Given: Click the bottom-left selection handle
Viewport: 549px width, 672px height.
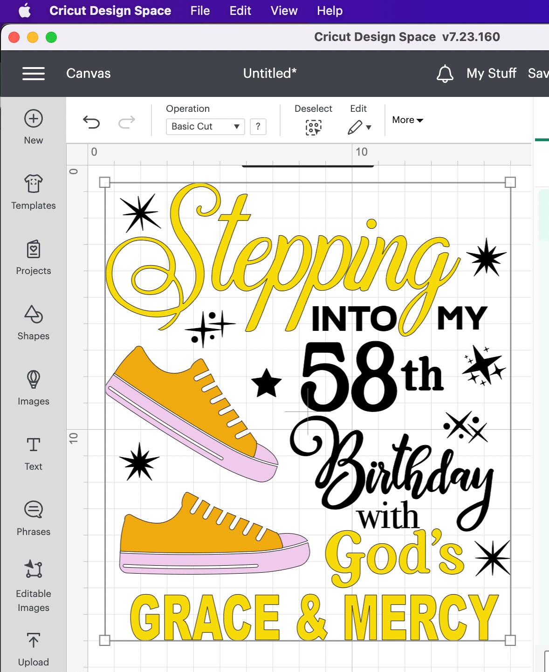Looking at the screenshot, I should point(105,640).
